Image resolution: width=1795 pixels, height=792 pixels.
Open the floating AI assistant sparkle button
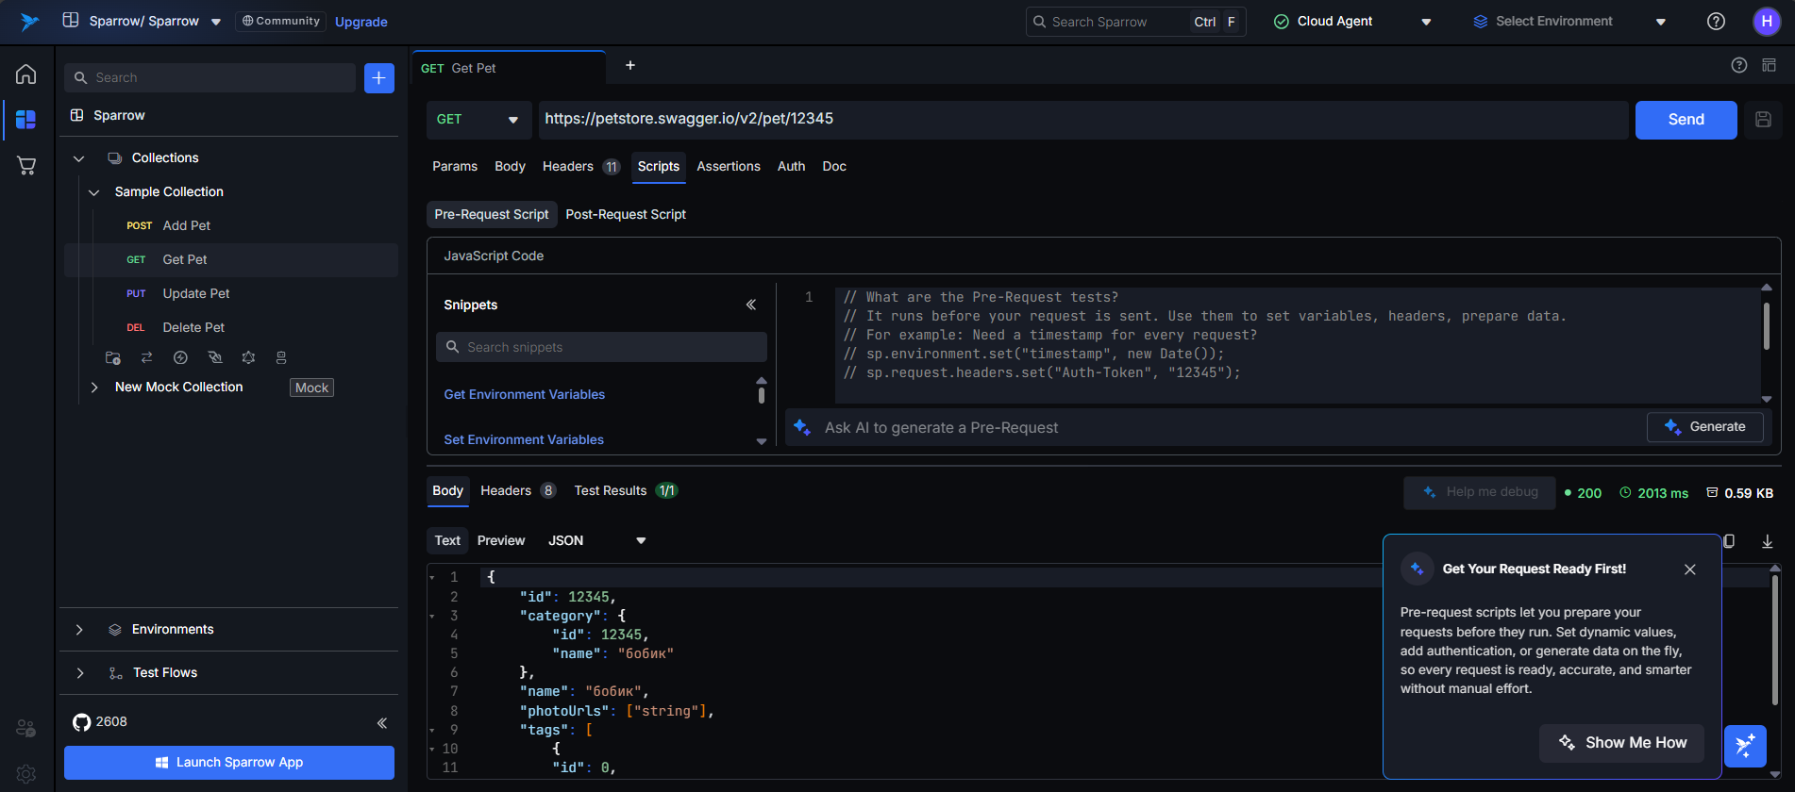1745,746
